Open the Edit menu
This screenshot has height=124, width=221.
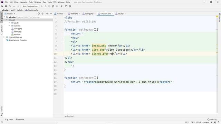point(11,2)
